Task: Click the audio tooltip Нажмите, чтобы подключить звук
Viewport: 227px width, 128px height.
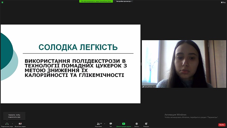Action: tap(14, 116)
